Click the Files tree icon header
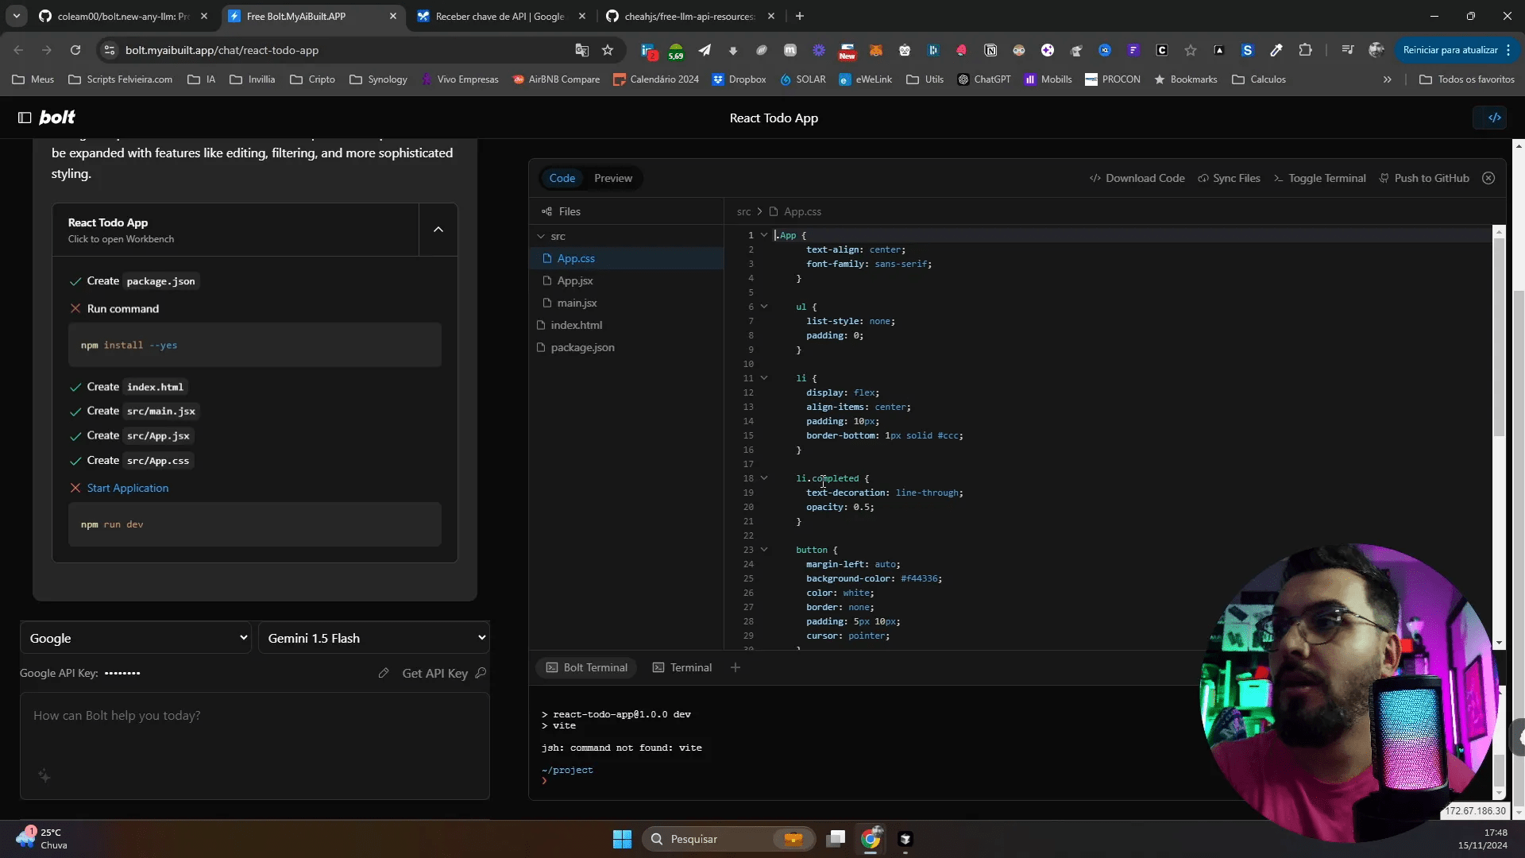This screenshot has width=1525, height=858. point(546,211)
